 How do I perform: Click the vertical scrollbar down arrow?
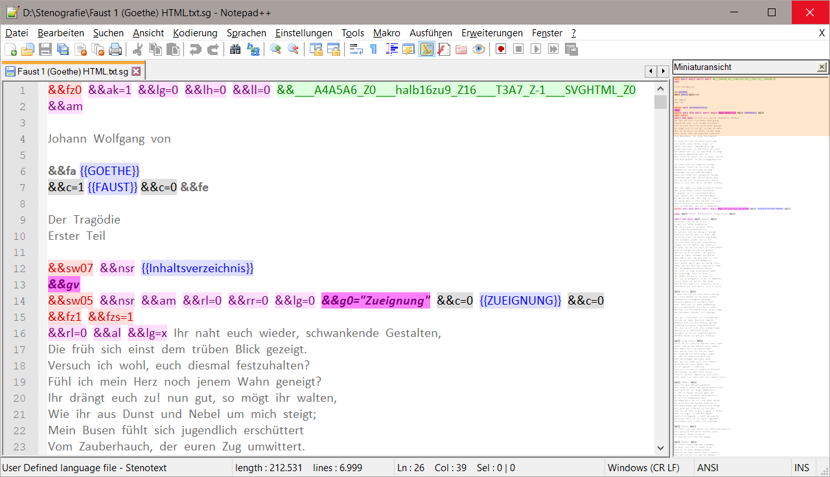(x=660, y=448)
